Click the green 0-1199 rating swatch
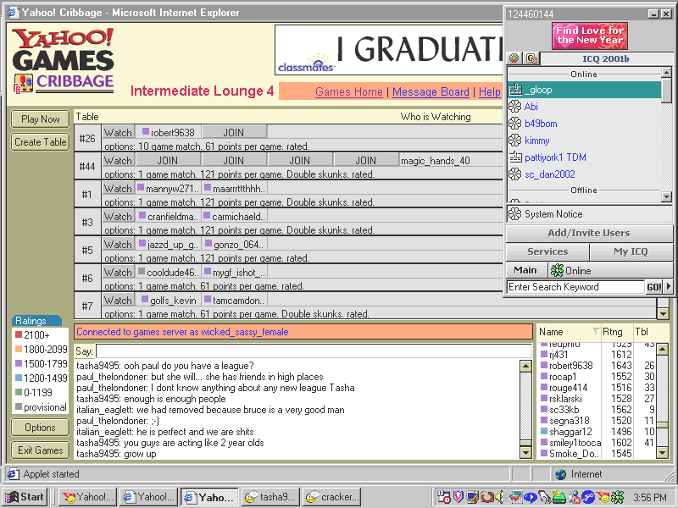This screenshot has height=508, width=678. coord(19,392)
